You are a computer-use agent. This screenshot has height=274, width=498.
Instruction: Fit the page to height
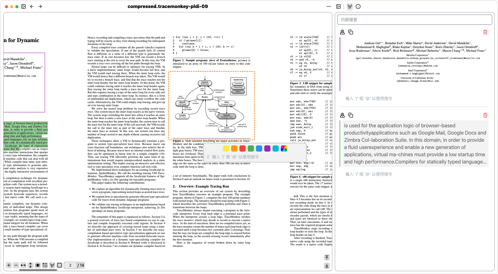[x=31, y=265]
